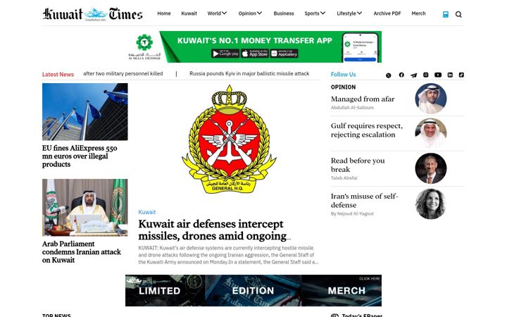Open the X (Twitter) follow icon
This screenshot has height=317, width=507.
coord(388,75)
